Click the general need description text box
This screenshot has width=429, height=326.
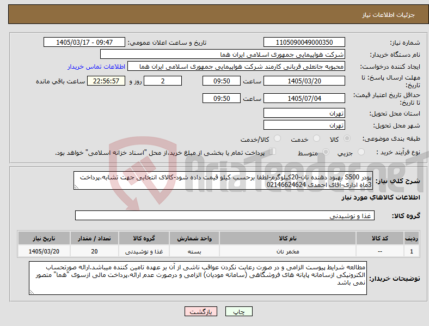pyautogui.click(x=223, y=180)
